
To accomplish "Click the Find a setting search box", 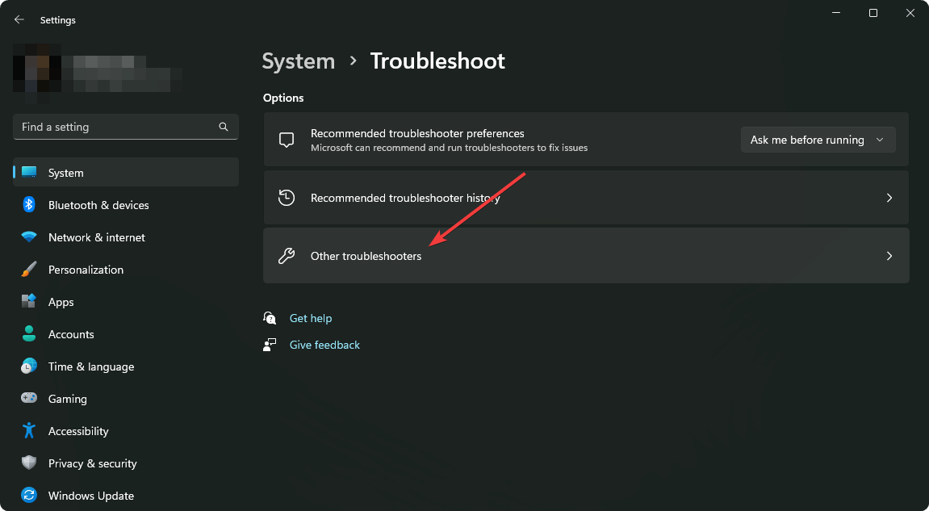I will (x=117, y=127).
